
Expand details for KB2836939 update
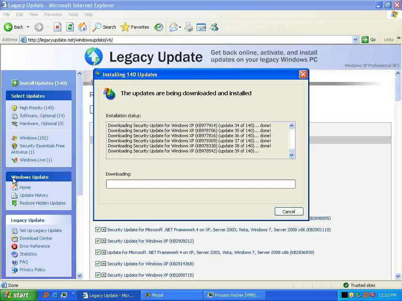[104, 252]
